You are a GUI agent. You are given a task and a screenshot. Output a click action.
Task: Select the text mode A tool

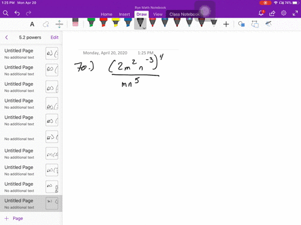pyautogui.click(x=32, y=24)
